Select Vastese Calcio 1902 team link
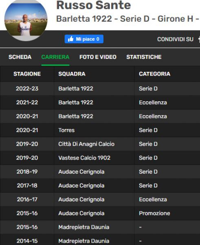200x245 pixels. coord(84,158)
